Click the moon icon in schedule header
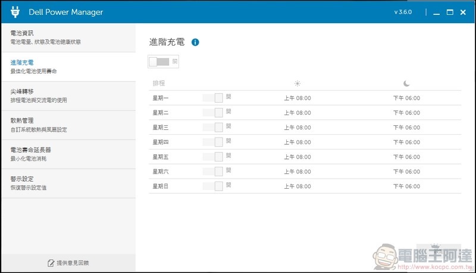This screenshot has width=476, height=273. coord(406,84)
